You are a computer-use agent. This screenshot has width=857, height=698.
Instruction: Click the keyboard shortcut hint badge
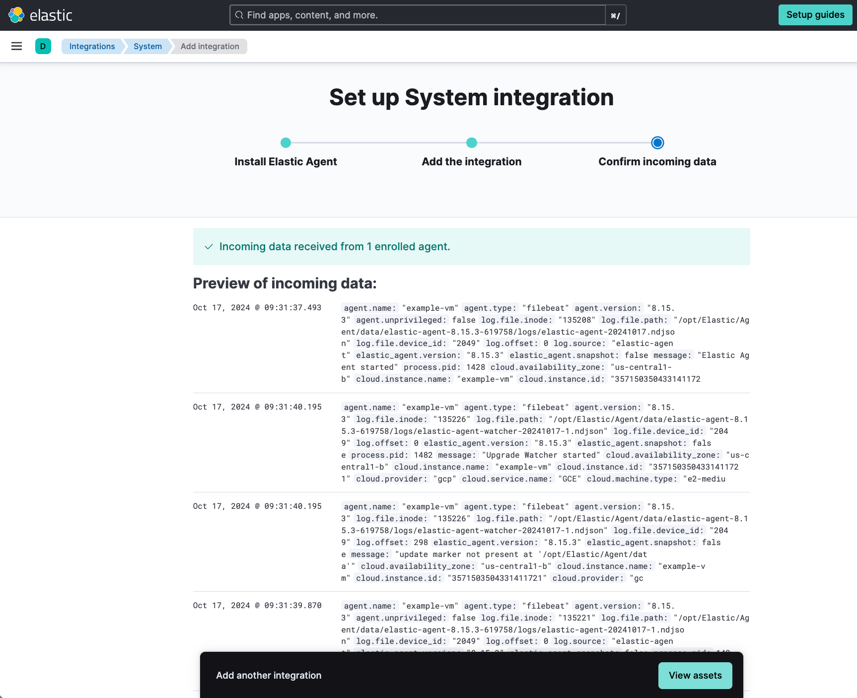[616, 15]
